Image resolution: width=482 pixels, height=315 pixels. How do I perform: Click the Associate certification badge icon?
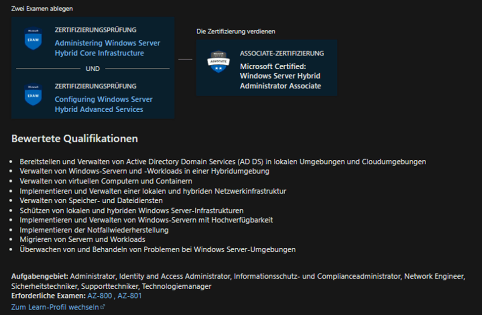pyautogui.click(x=218, y=61)
